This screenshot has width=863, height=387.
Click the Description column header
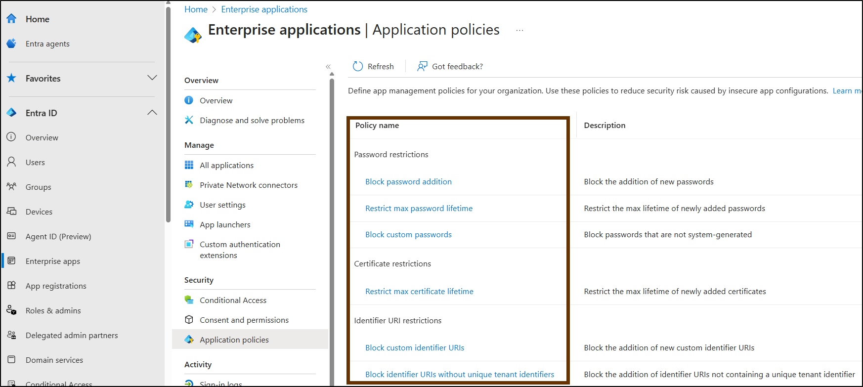604,125
